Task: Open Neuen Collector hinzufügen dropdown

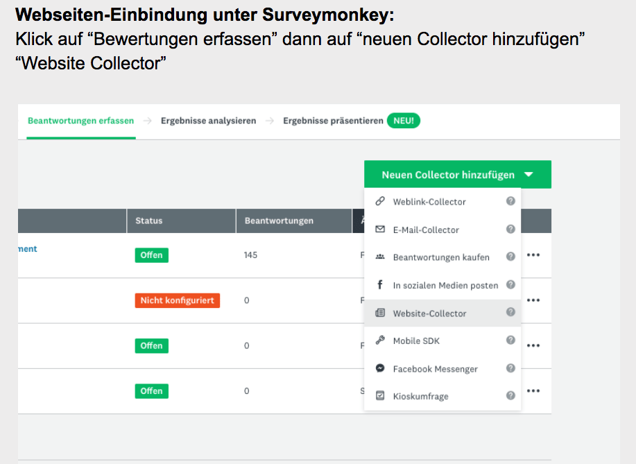Action: pos(457,175)
